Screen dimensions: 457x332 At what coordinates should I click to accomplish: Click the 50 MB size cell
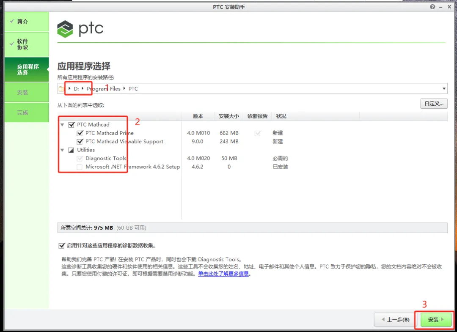[229, 159]
